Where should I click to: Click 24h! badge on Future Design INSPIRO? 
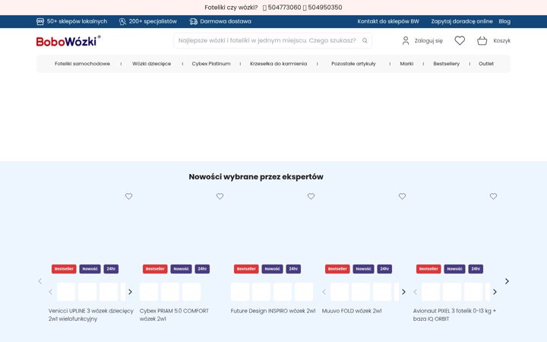click(x=293, y=269)
